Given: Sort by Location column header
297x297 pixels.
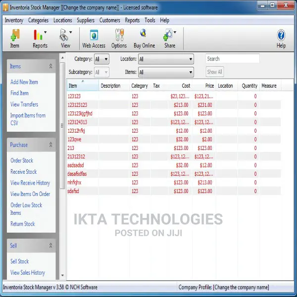Looking at the screenshot, I should (x=227, y=86).
